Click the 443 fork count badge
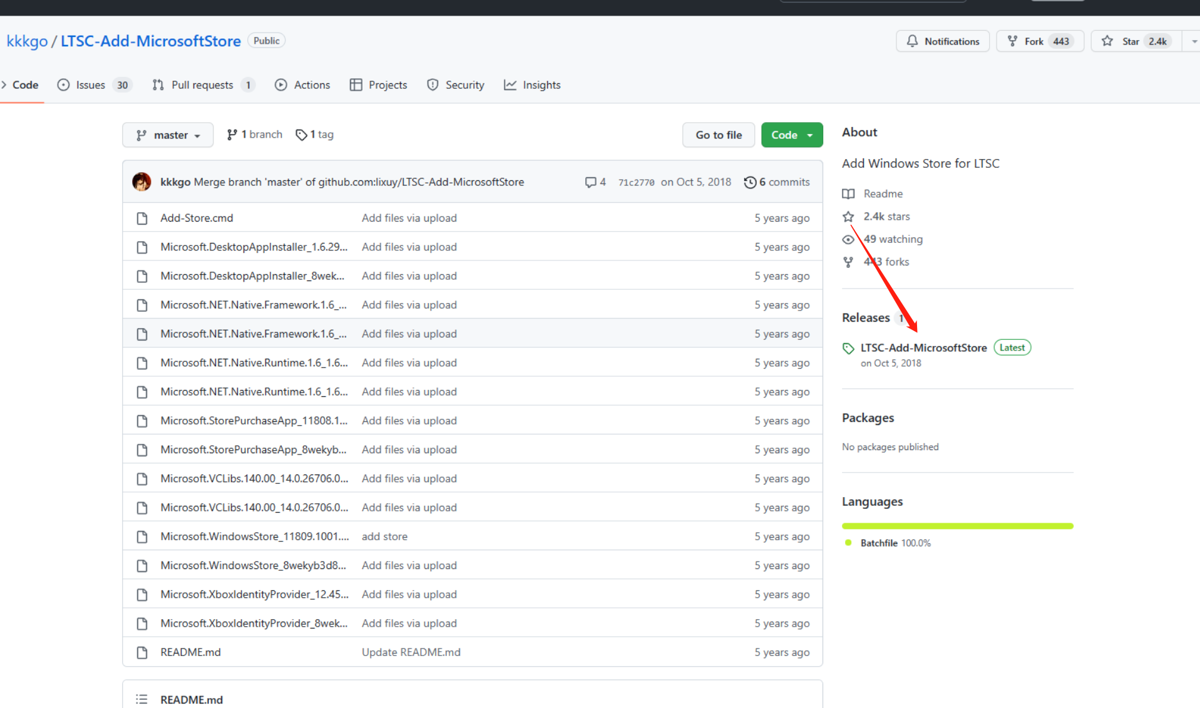Image resolution: width=1200 pixels, height=708 pixels. pyautogui.click(x=1061, y=41)
